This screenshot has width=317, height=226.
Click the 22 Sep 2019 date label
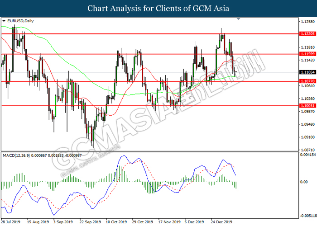[x=90, y=222]
